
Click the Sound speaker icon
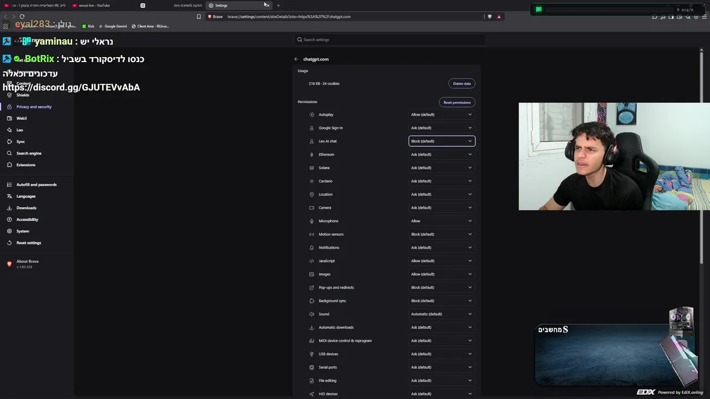tap(312, 314)
